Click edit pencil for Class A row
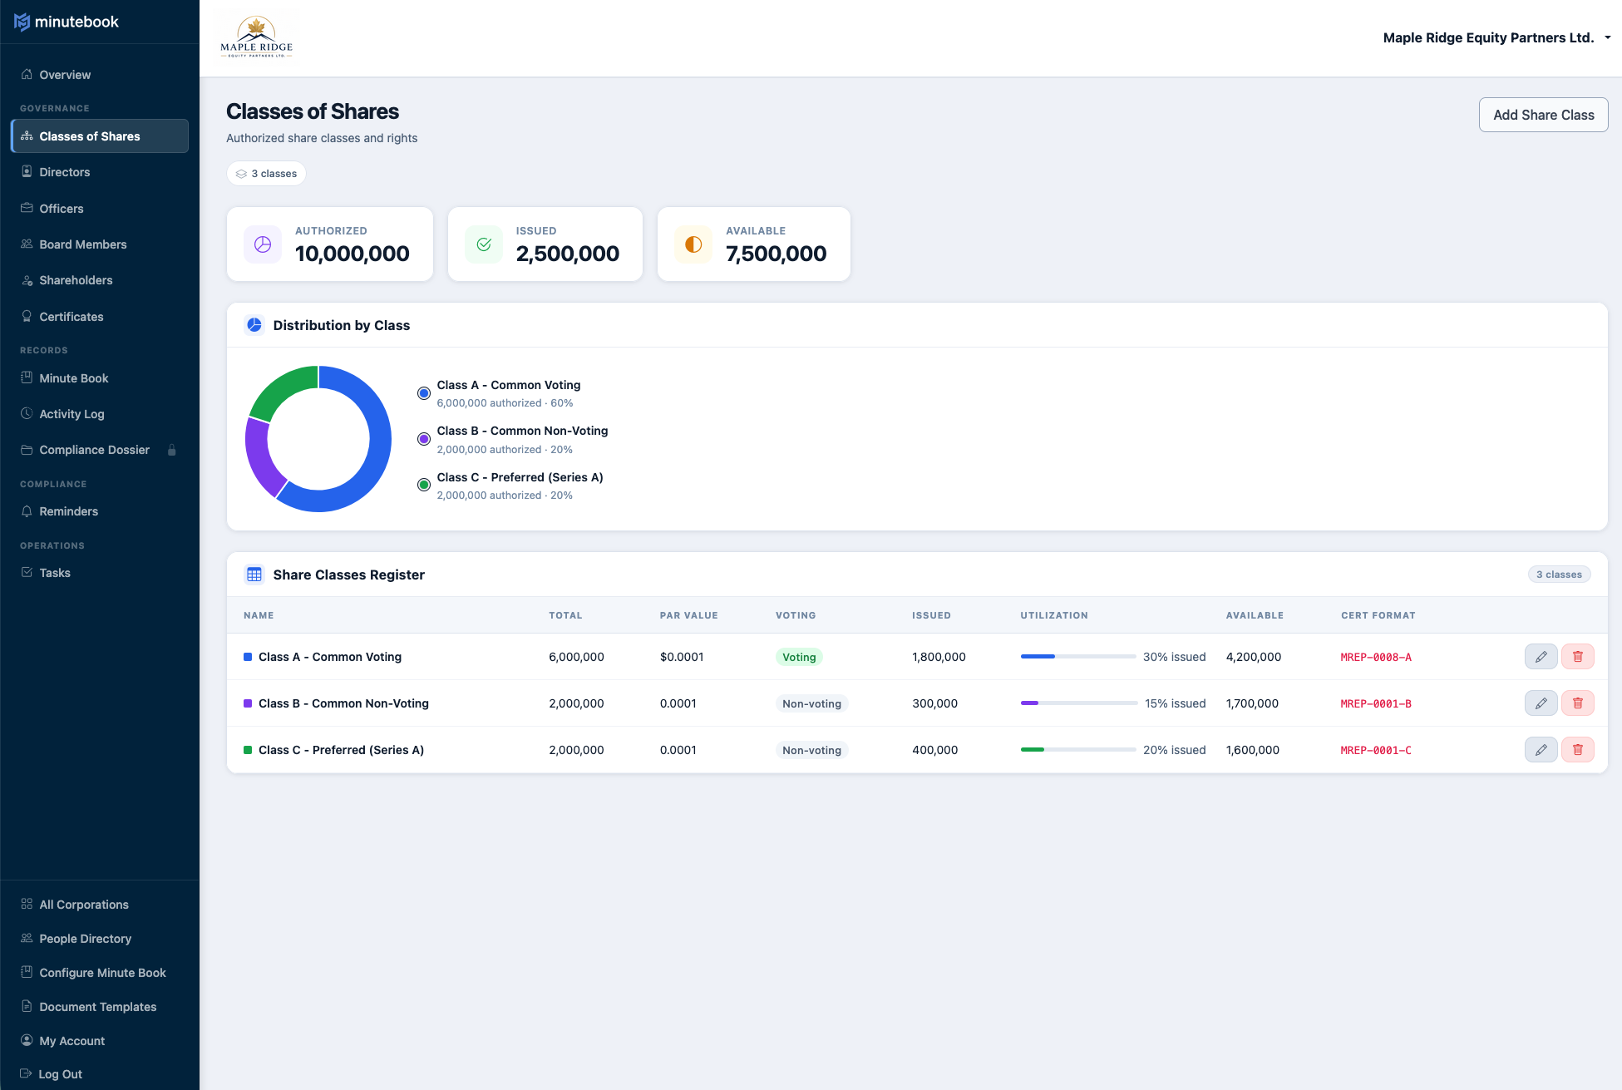1622x1090 pixels. 1541,657
